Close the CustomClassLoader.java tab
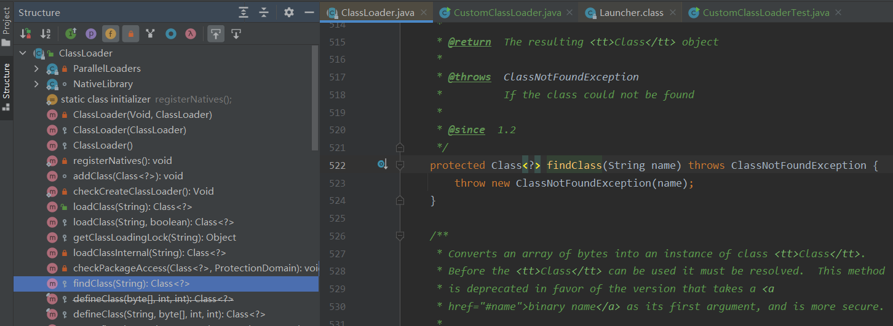This screenshot has width=893, height=326. (569, 12)
